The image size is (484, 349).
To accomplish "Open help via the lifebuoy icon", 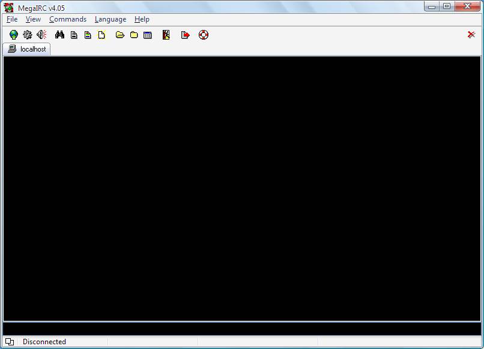I will [x=204, y=35].
